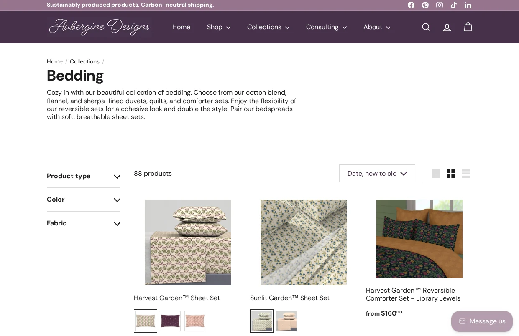This screenshot has height=336, width=519.
Task: Click the 'from $160' price text
Action: click(384, 313)
